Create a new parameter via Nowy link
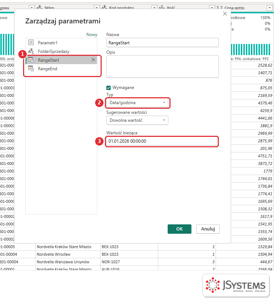Viewport: 274px width, 300px height. pos(92,35)
